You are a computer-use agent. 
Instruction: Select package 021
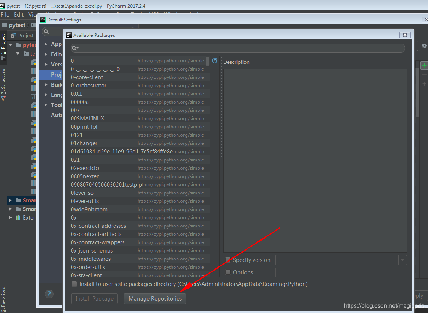pos(139,160)
